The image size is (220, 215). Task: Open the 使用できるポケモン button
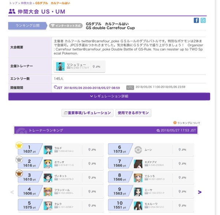click(x=133, y=113)
